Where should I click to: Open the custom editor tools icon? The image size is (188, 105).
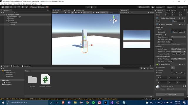click(26, 7)
